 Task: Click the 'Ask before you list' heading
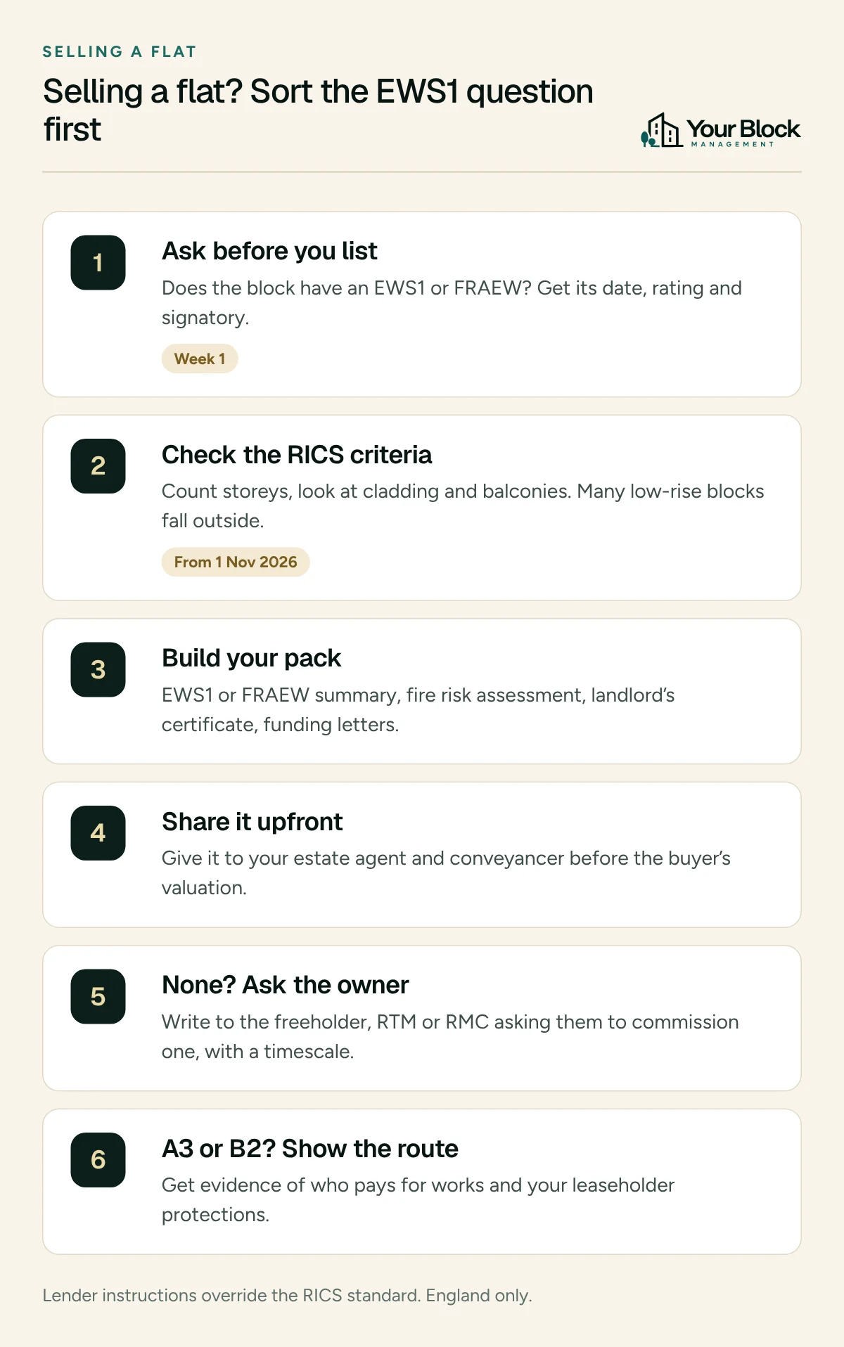(269, 251)
